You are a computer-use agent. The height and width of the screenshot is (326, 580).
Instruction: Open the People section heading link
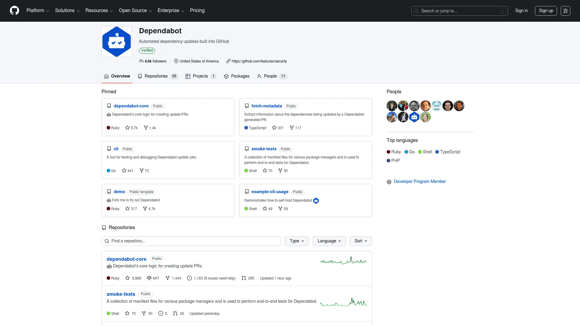[394, 91]
